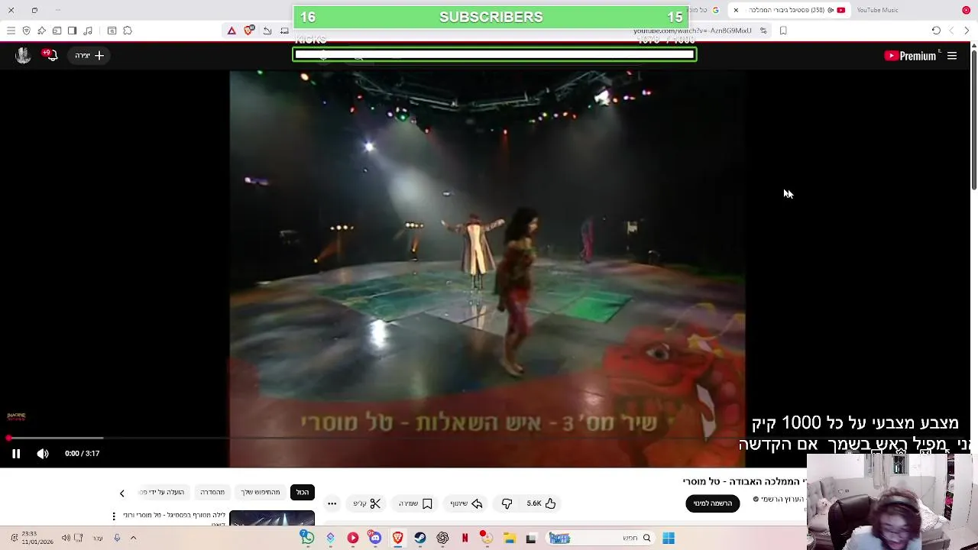This screenshot has width=978, height=550.
Task: Open the Brave wallet icon in the toolbar
Action: click(57, 31)
